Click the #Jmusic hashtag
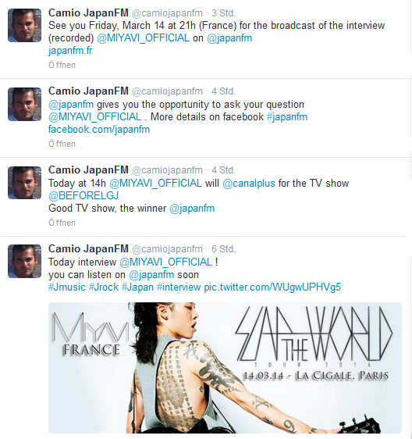This screenshot has height=439, width=412. (x=67, y=287)
